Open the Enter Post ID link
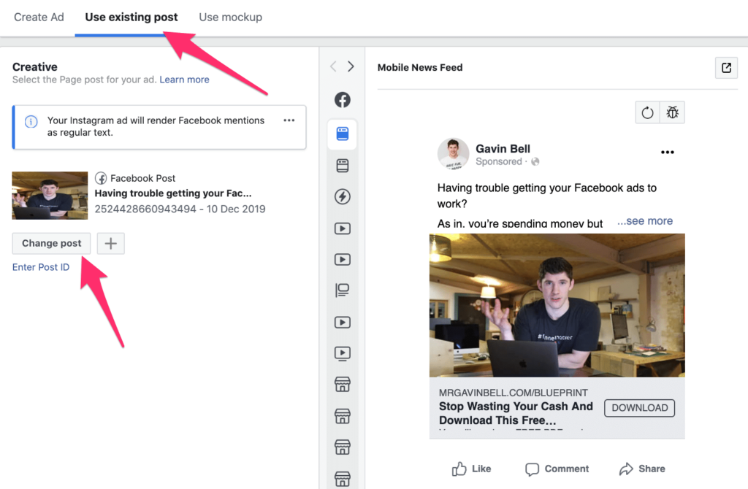 [x=40, y=267]
